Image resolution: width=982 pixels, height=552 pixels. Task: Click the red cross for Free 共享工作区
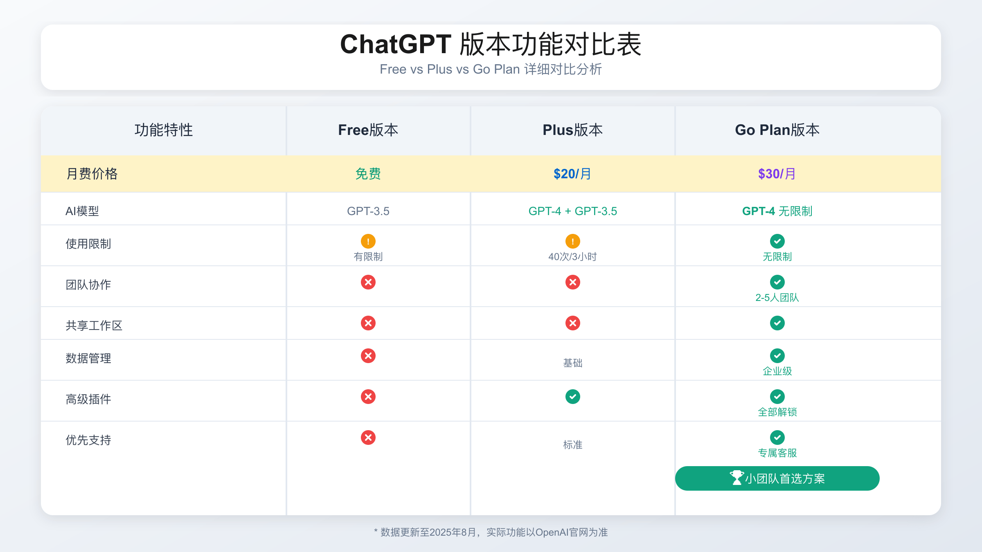pyautogui.click(x=368, y=323)
